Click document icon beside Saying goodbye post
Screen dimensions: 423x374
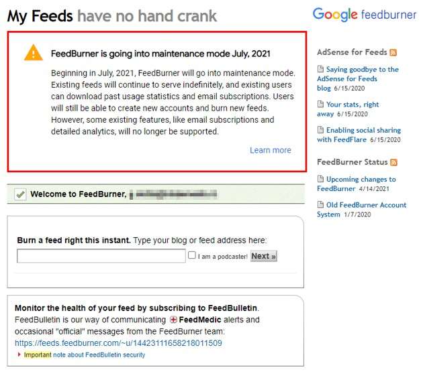[x=320, y=69]
